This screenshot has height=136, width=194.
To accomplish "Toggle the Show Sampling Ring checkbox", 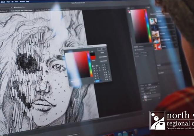I will coord(14,7).
